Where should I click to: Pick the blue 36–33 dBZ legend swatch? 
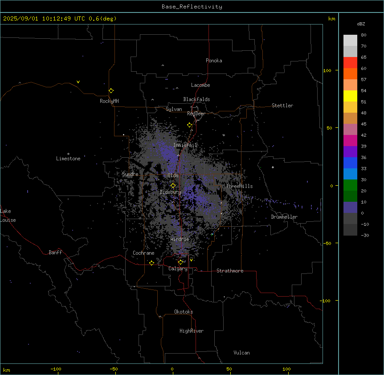(350, 163)
